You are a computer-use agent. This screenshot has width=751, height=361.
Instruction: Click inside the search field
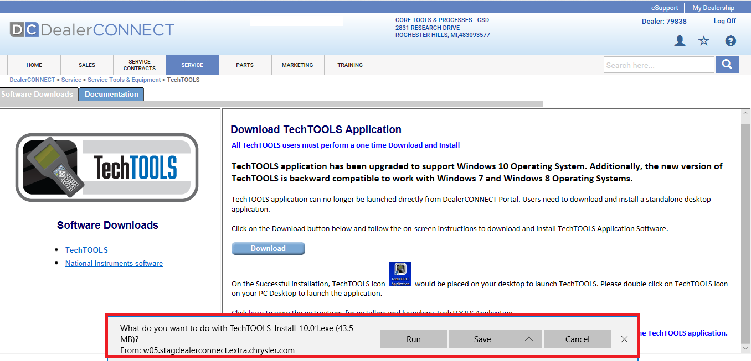[x=659, y=64]
